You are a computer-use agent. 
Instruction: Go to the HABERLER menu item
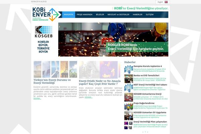(x=138, y=14)
